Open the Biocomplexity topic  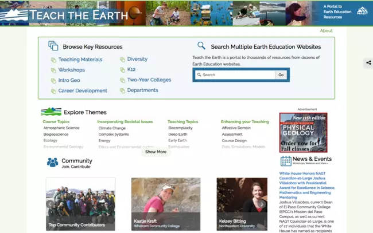point(180,128)
